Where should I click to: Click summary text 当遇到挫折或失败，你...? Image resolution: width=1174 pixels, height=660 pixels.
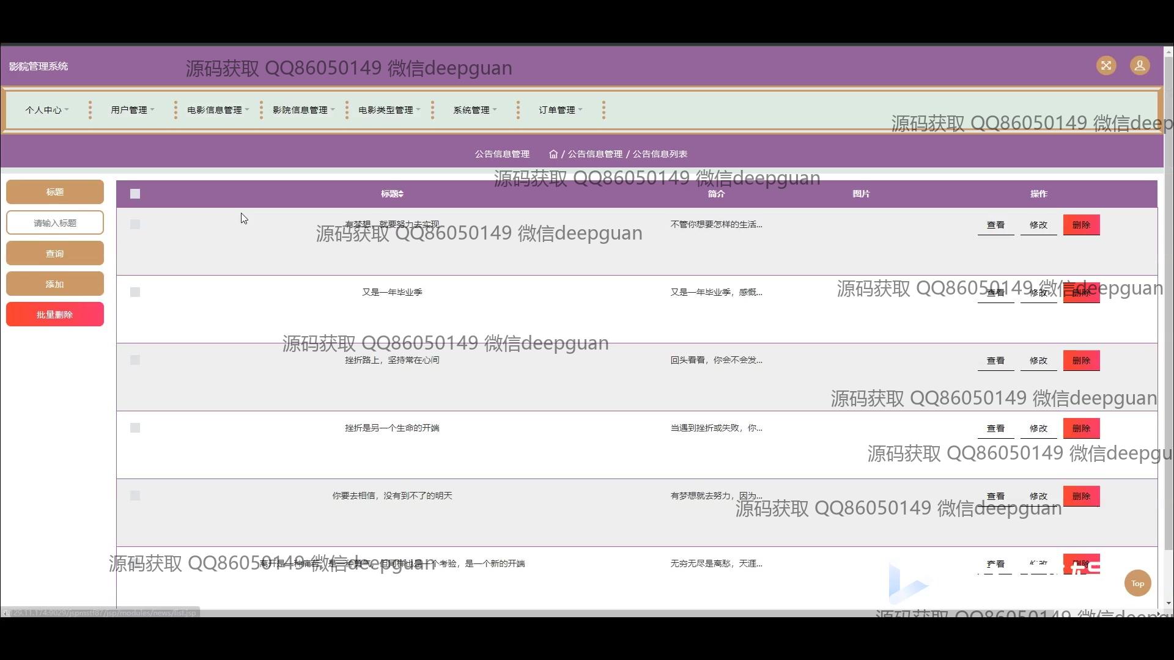coord(716,428)
